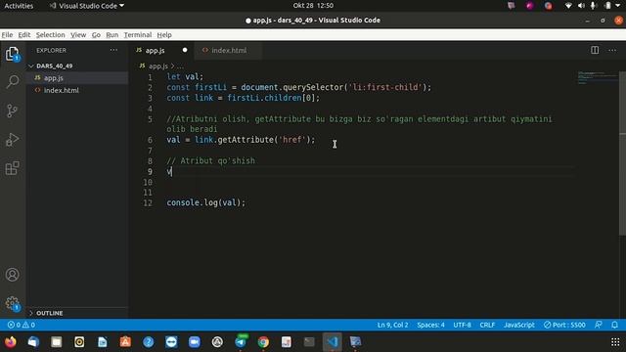Change language mode JavaScript
Image resolution: width=626 pixels, height=352 pixels.
coord(519,325)
